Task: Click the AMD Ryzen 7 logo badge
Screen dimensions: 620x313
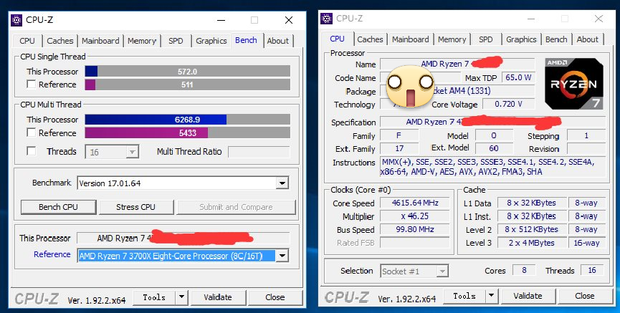Action: click(x=573, y=82)
